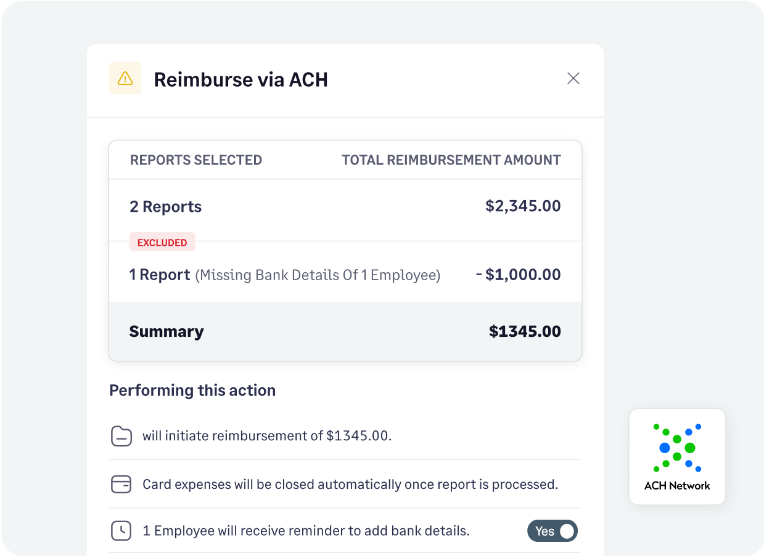Disable the employee bank details reminder toggle
The height and width of the screenshot is (556, 764).
click(552, 531)
